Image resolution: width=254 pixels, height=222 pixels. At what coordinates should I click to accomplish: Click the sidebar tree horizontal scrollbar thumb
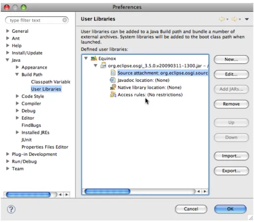pos(28,195)
